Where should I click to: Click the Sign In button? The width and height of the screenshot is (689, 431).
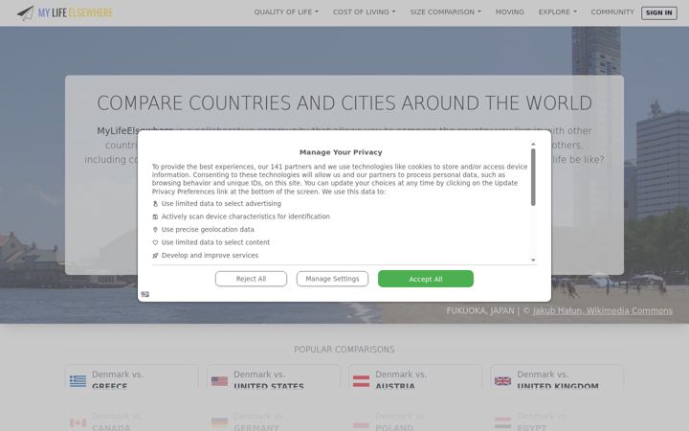(x=658, y=12)
